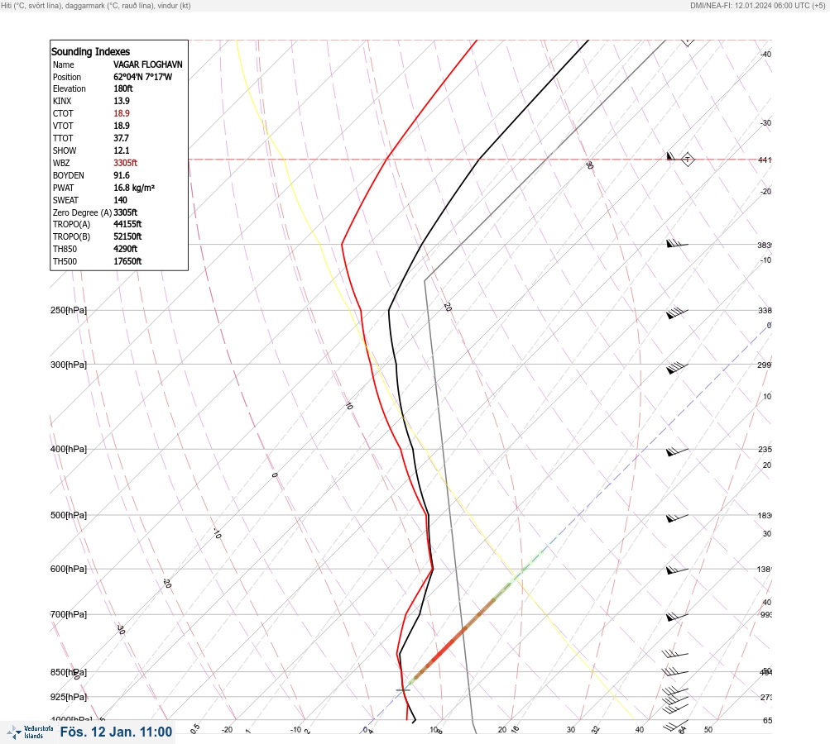Click the 50 label on bottom temperature axis
Screen dimensions: 830x744
click(708, 730)
